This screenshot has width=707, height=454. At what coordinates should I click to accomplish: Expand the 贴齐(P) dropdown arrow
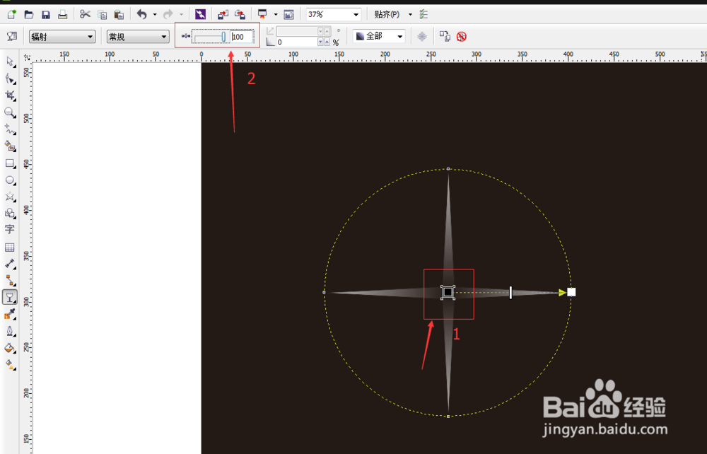click(410, 15)
